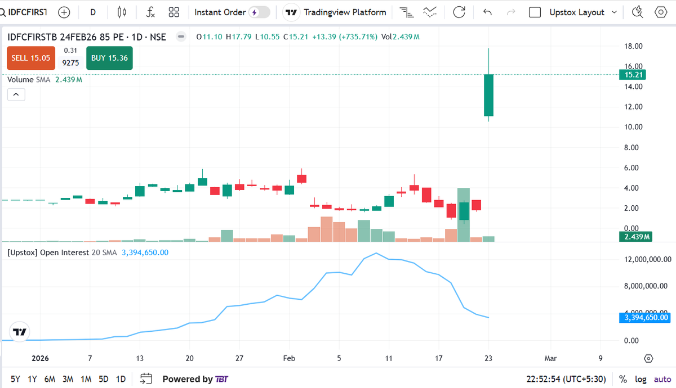Toggle the Instant Order switch
Viewport: 676px width, 388px height.
(x=259, y=12)
